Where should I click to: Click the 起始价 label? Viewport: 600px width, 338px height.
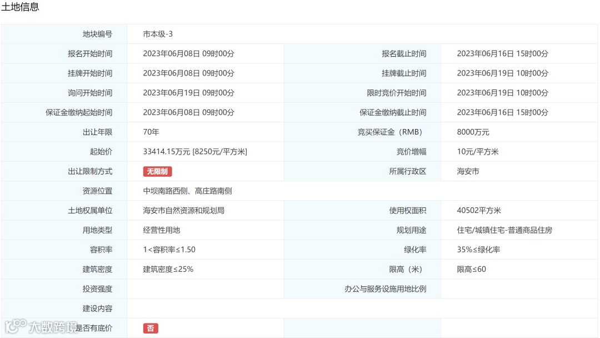click(x=102, y=152)
